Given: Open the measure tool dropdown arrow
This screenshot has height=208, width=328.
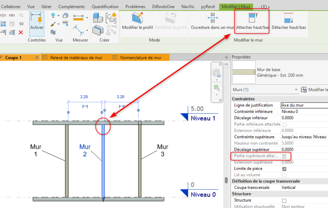Looking at the screenshot, I should click(87, 31).
